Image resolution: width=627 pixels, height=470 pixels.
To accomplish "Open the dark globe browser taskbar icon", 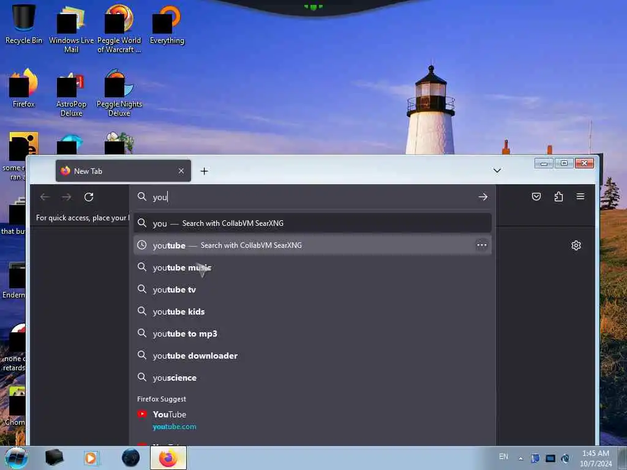I will coord(130,458).
